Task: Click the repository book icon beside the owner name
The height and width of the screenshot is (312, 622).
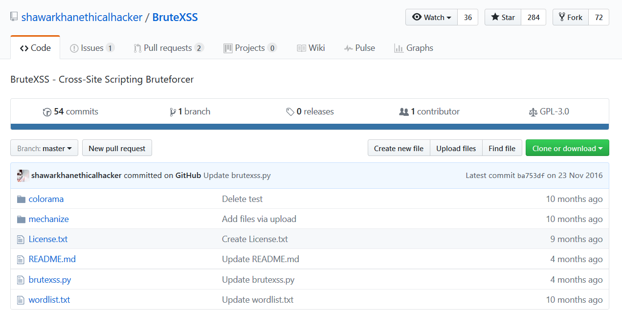Action: [14, 17]
